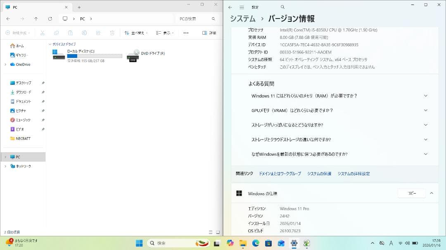This screenshot has height=250, width=446.
Task: Open the システムの保護 link
Action: click(319, 173)
